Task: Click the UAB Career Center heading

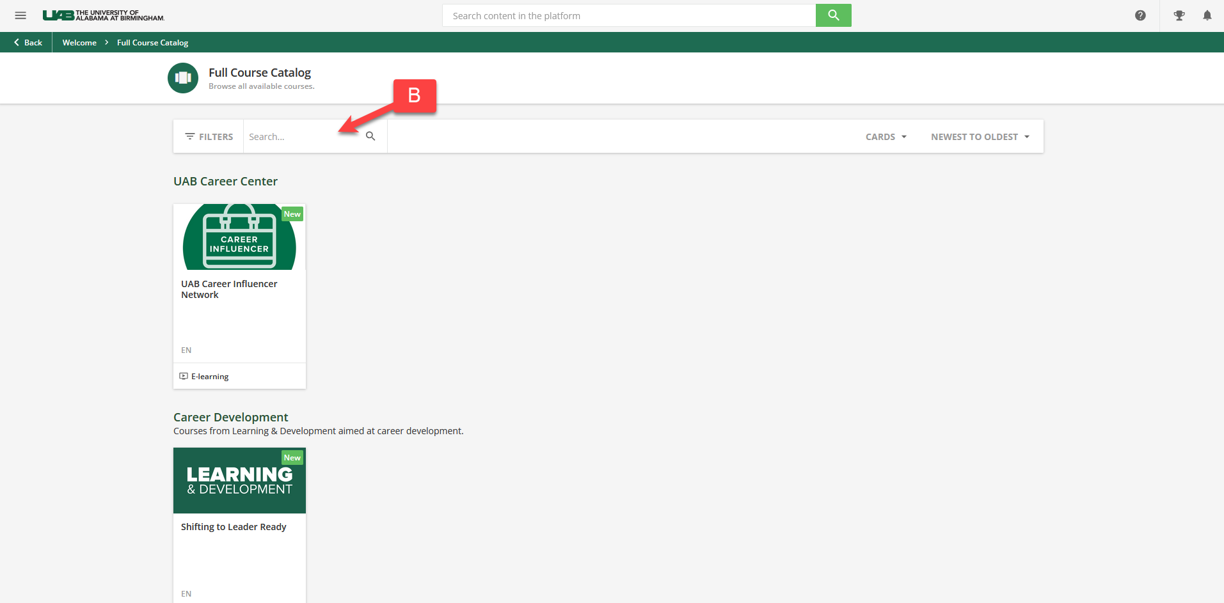Action: (x=225, y=181)
